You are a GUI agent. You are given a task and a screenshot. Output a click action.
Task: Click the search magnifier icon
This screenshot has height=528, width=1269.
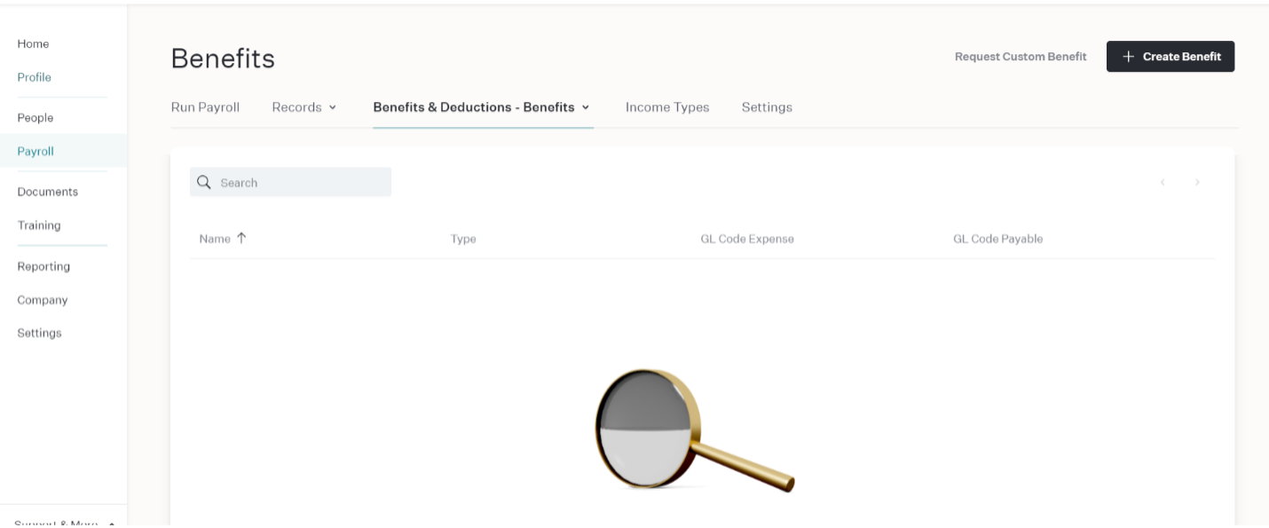pos(204,182)
